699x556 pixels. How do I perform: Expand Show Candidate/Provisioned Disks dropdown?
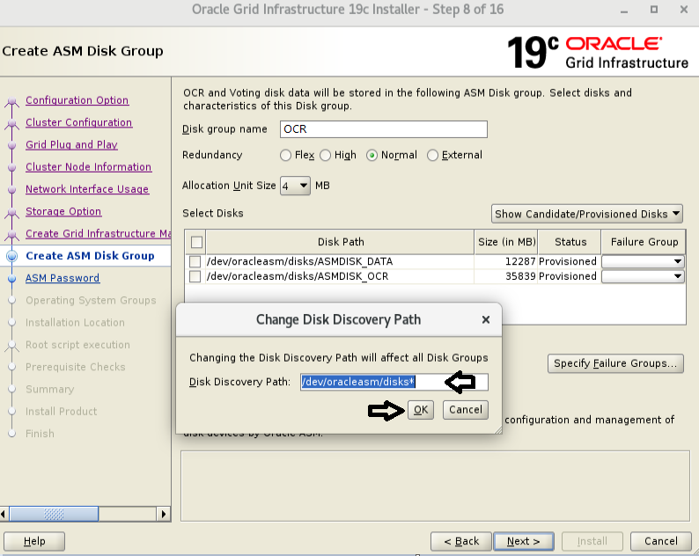point(587,214)
